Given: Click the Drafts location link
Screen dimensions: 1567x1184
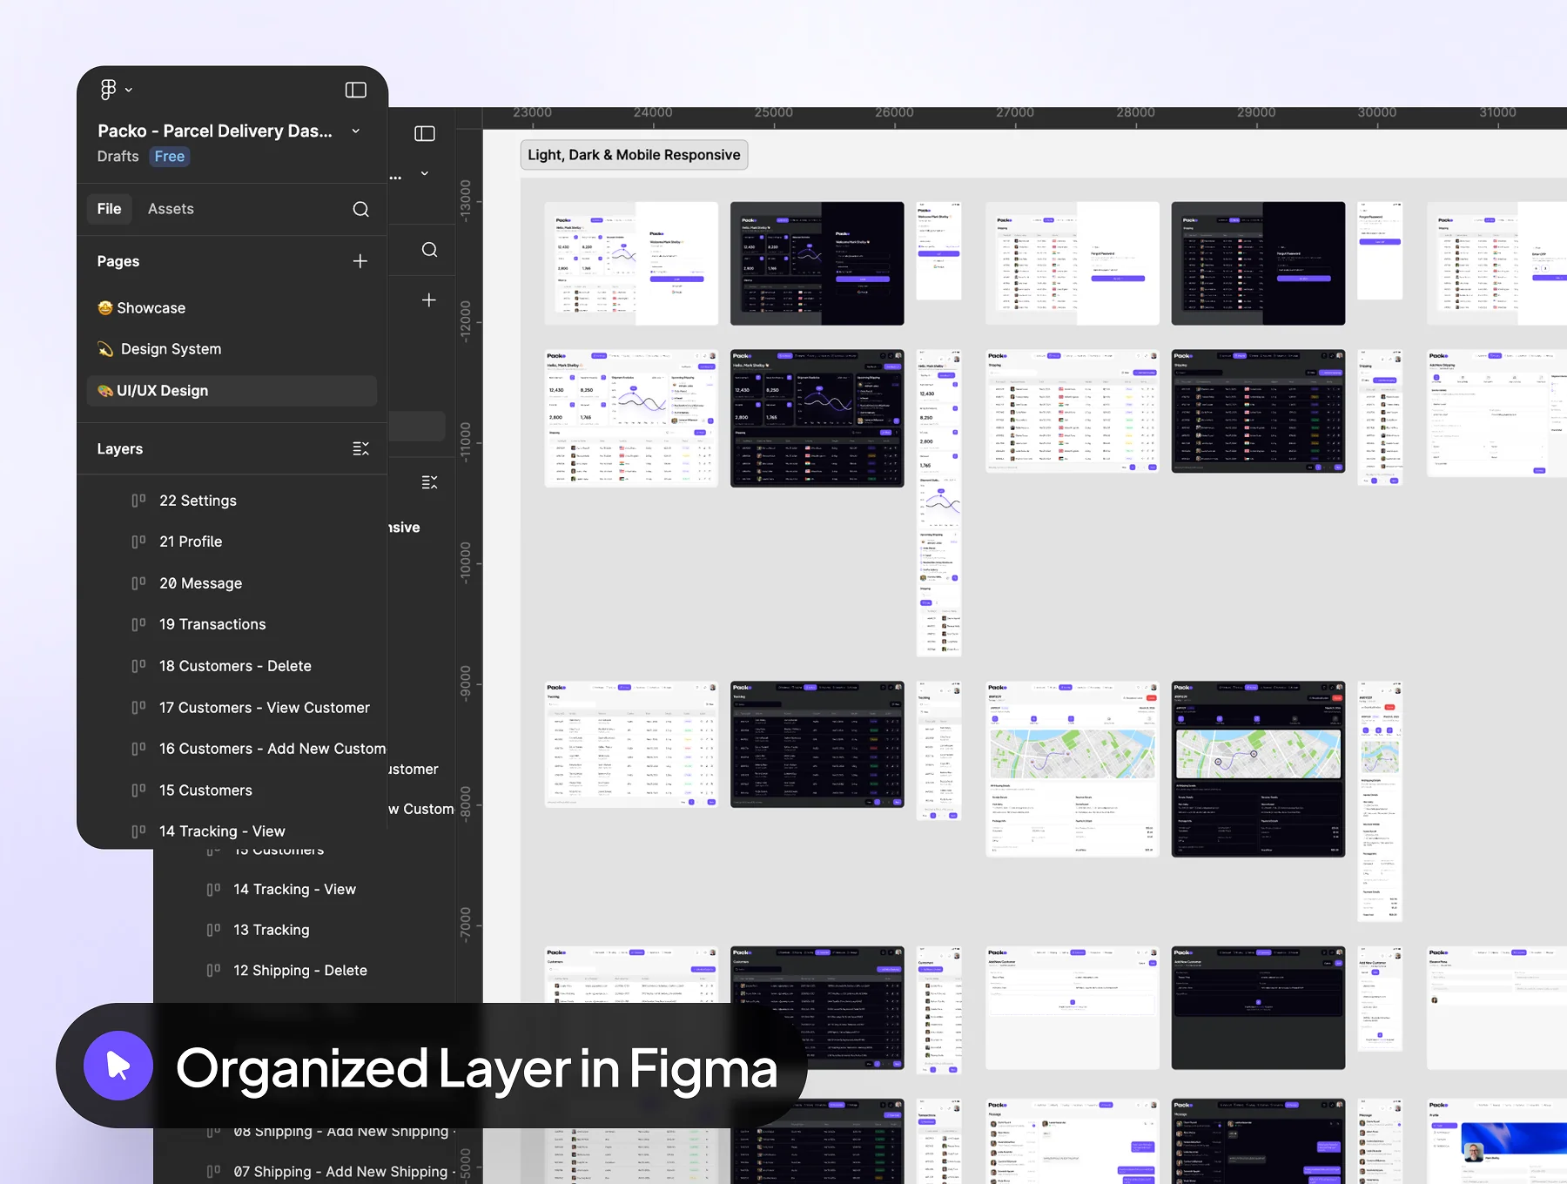Looking at the screenshot, I should coord(118,157).
